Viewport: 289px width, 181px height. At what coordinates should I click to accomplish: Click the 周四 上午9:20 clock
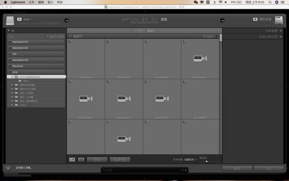(255, 2)
